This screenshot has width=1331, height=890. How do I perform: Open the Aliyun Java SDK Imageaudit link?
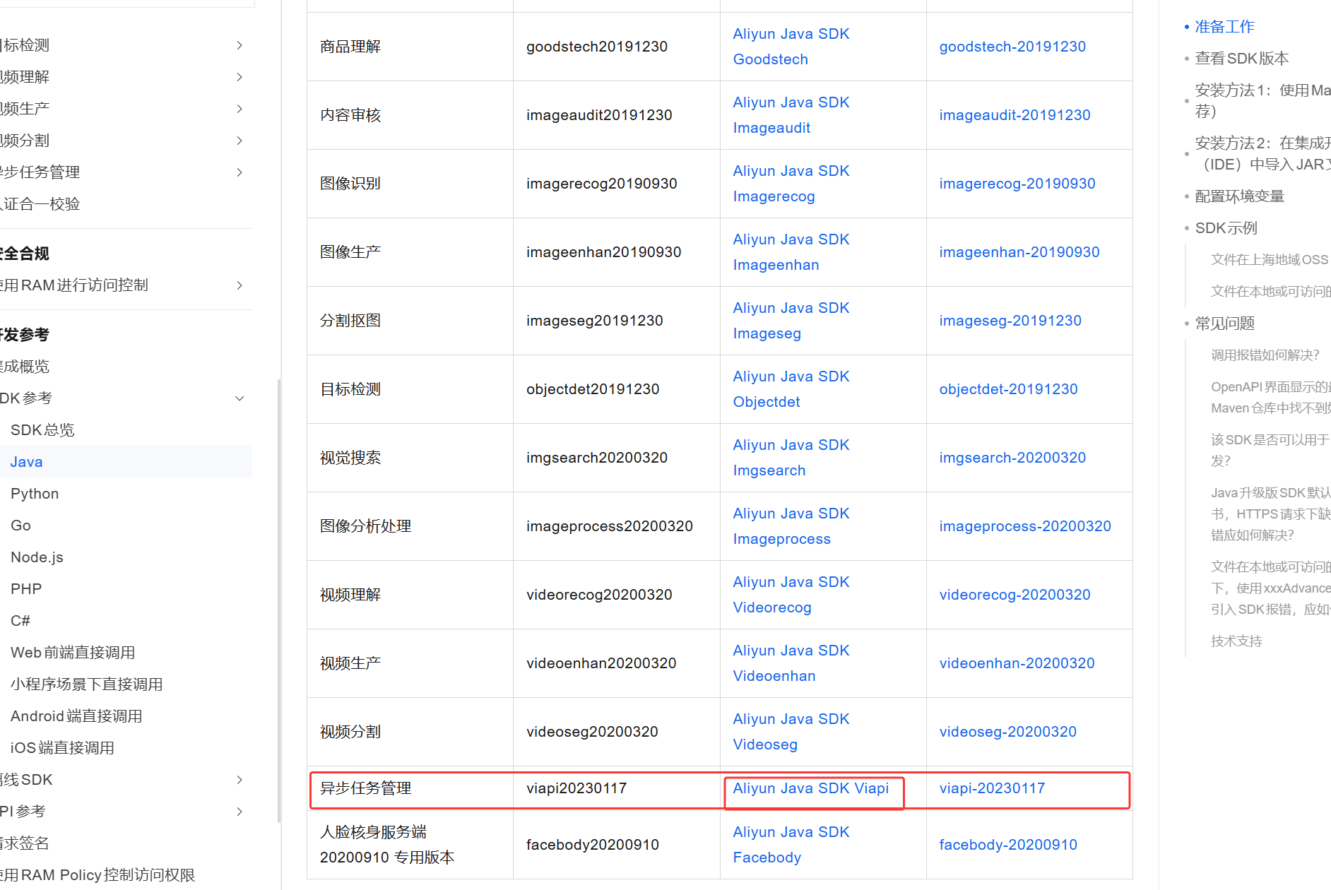pyautogui.click(x=791, y=115)
